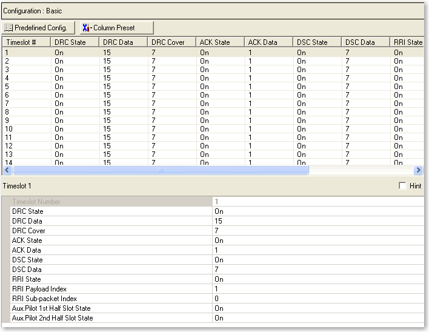Click DRC Data cell of timeslot 3

(x=124, y=70)
